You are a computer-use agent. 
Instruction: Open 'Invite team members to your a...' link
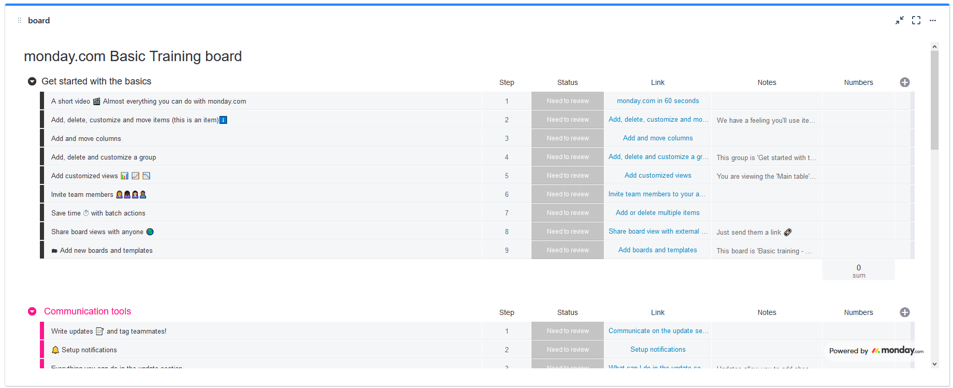[658, 194]
